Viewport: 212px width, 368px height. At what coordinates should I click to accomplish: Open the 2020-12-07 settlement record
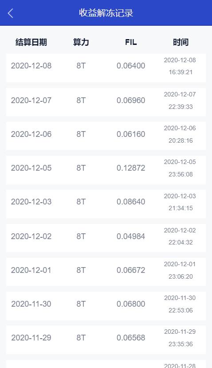click(106, 102)
